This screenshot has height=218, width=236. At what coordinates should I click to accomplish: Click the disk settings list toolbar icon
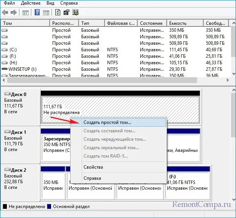pos(75,12)
